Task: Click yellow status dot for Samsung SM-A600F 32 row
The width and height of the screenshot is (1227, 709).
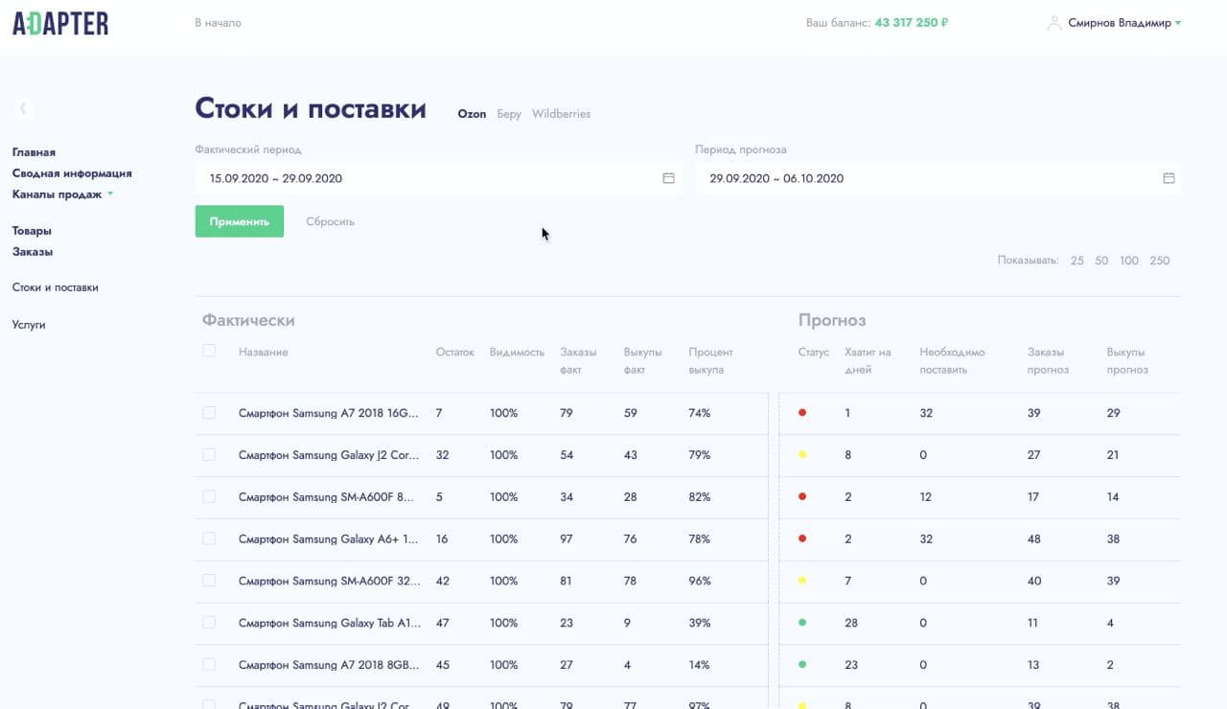Action: pos(802,581)
